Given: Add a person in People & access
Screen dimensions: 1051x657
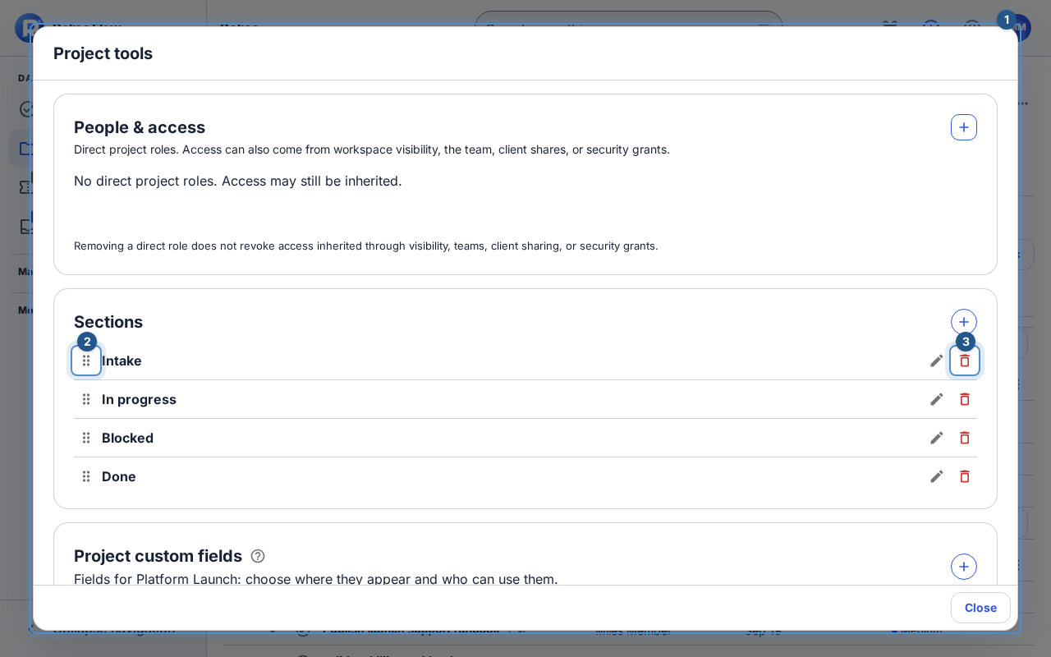Looking at the screenshot, I should click(x=964, y=127).
